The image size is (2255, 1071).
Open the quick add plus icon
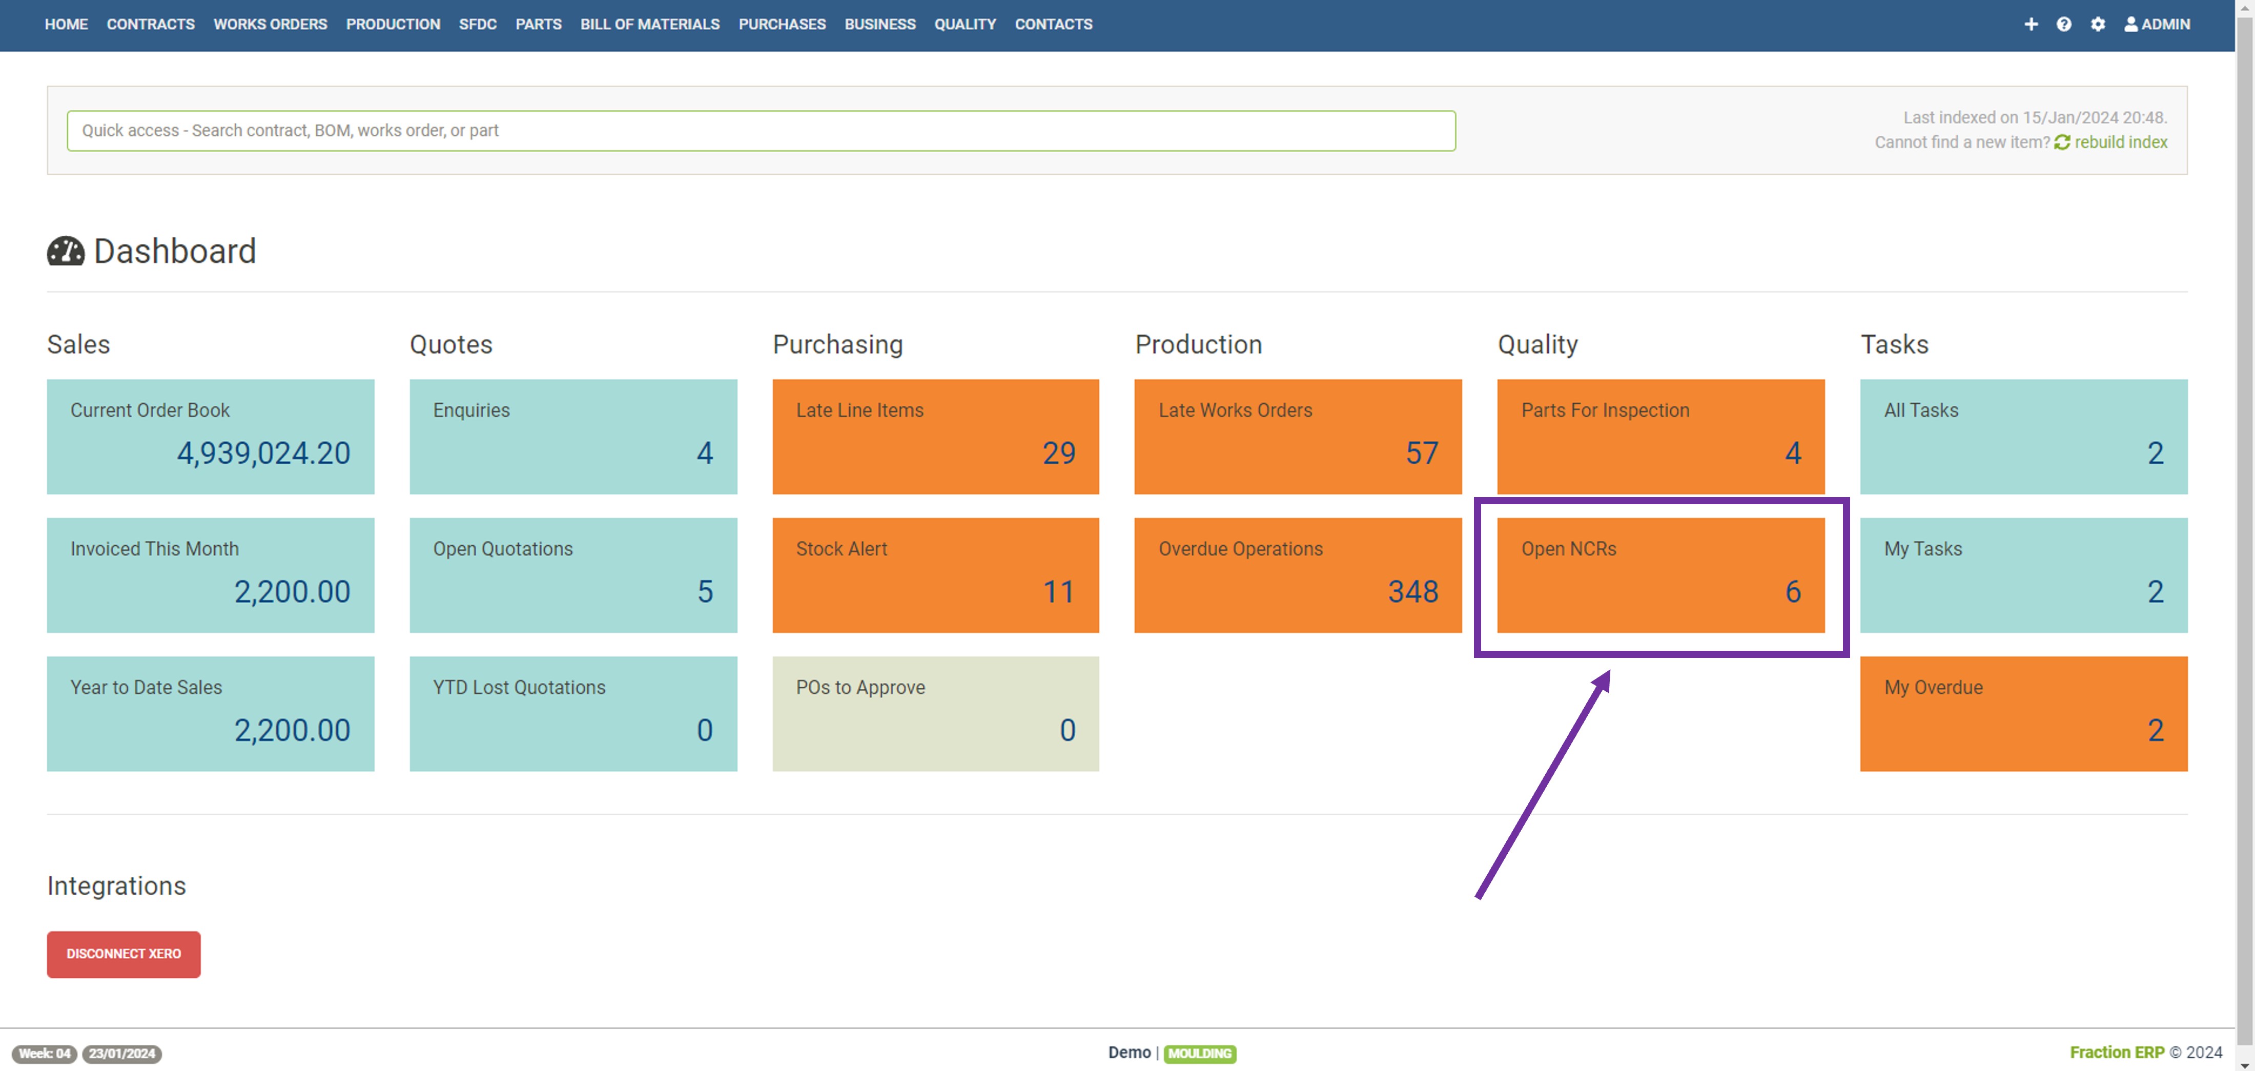(2032, 24)
